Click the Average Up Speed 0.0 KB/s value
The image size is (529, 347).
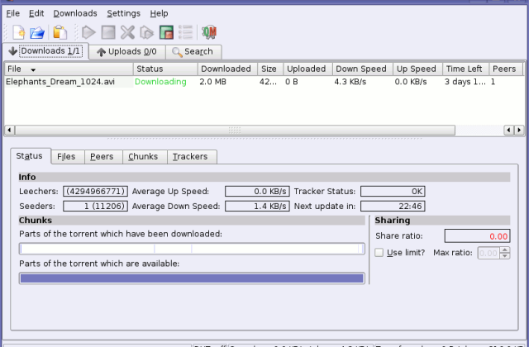(x=257, y=191)
